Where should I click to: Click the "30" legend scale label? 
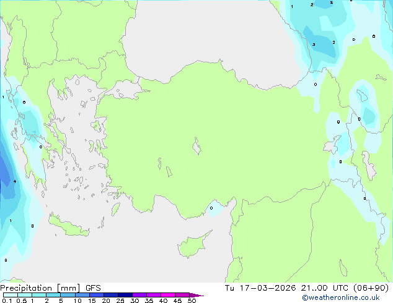135,301
